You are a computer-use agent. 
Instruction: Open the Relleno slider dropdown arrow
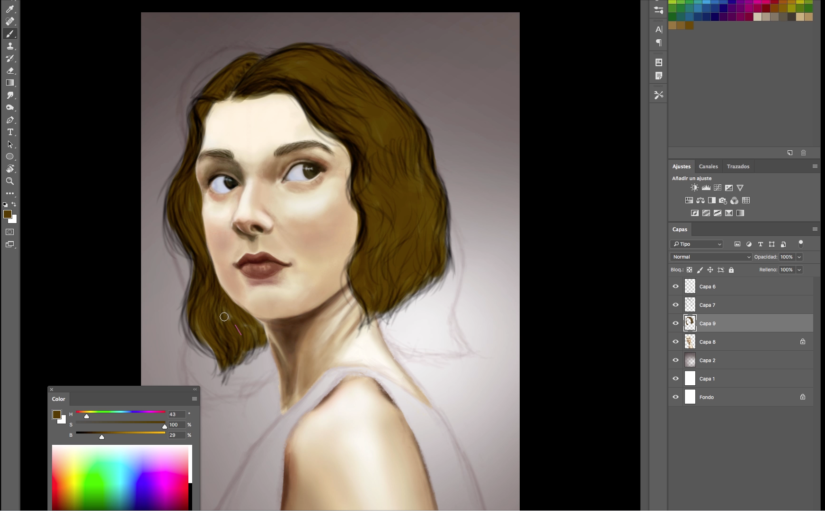[x=799, y=270]
